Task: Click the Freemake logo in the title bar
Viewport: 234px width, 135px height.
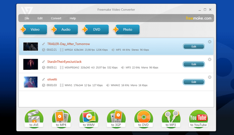Action: [x=27, y=11]
